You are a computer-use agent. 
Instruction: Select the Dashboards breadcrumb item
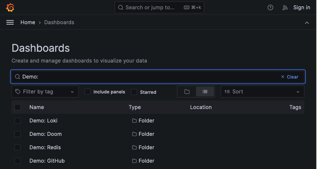[x=59, y=22]
